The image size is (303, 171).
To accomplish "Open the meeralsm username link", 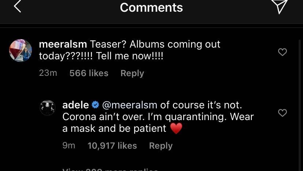I will coord(63,44).
